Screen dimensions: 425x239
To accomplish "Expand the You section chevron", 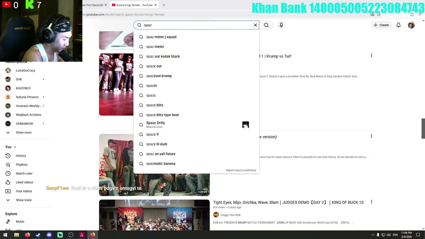I will point(15,147).
